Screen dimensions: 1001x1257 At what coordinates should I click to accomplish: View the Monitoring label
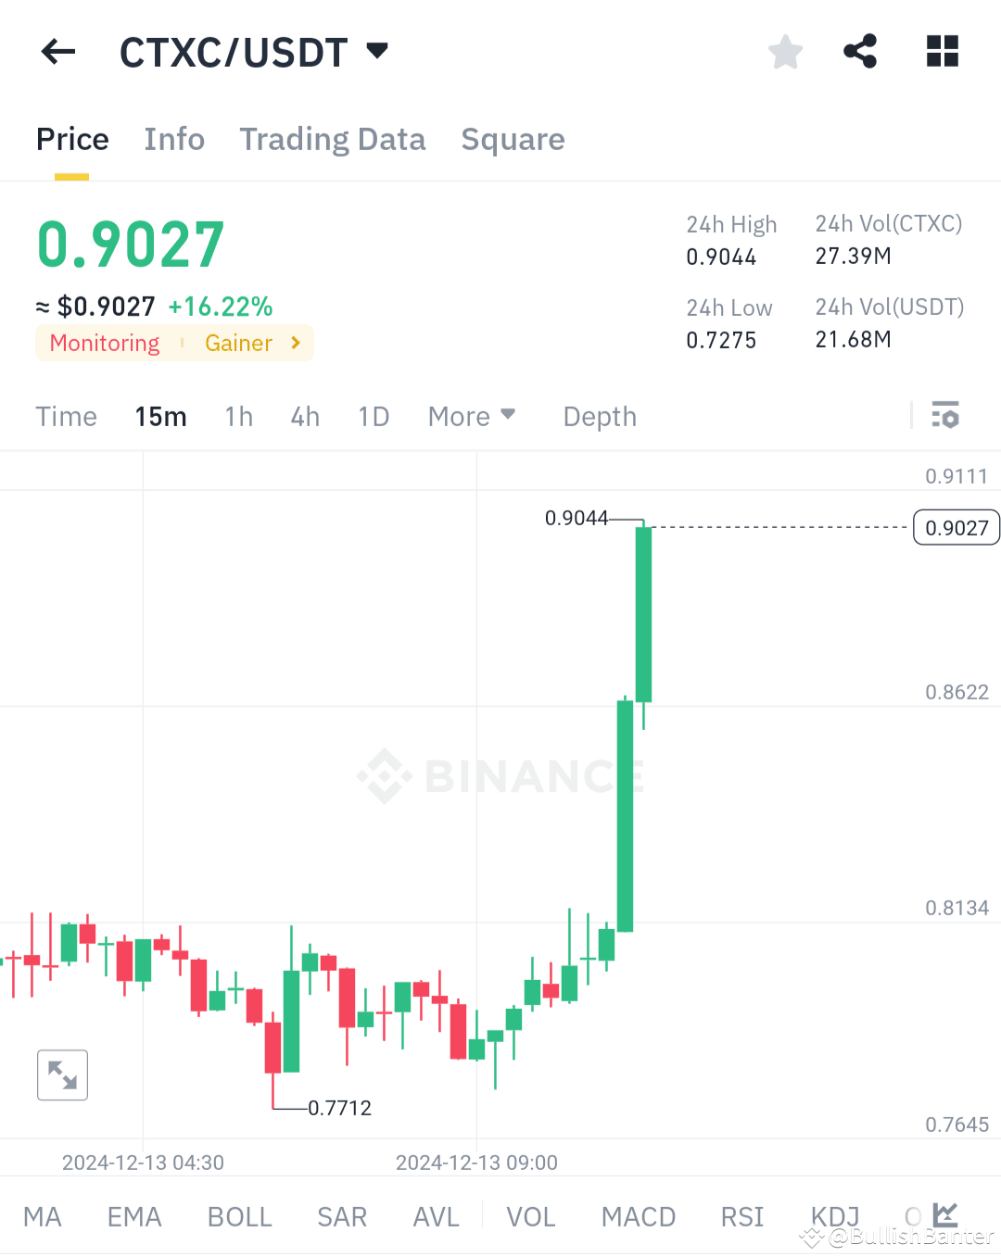click(x=104, y=343)
